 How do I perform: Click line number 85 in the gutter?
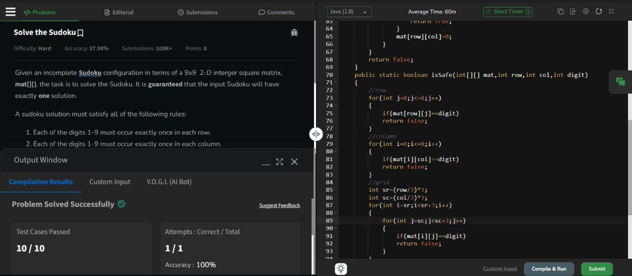[x=329, y=190]
